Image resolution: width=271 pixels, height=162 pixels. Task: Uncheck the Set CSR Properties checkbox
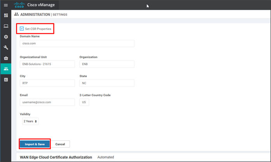[22, 29]
